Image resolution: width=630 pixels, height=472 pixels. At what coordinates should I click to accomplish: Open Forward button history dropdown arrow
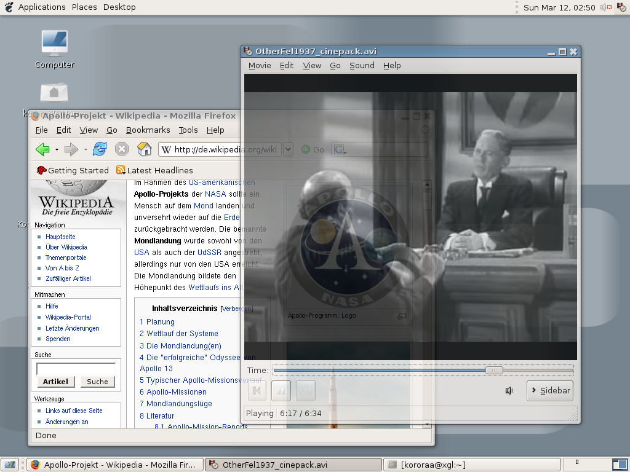click(x=86, y=150)
